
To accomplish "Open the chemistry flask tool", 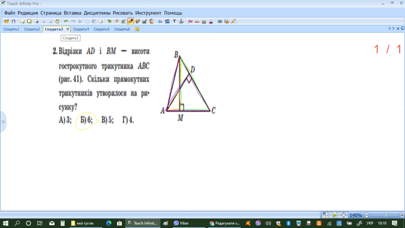I will pos(211,22).
